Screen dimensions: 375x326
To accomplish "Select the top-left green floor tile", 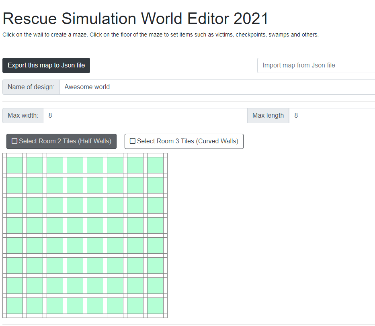I will pyautogui.click(x=14, y=165).
